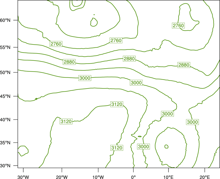Click the 50°N latitude tick label

click(x=5, y=72)
